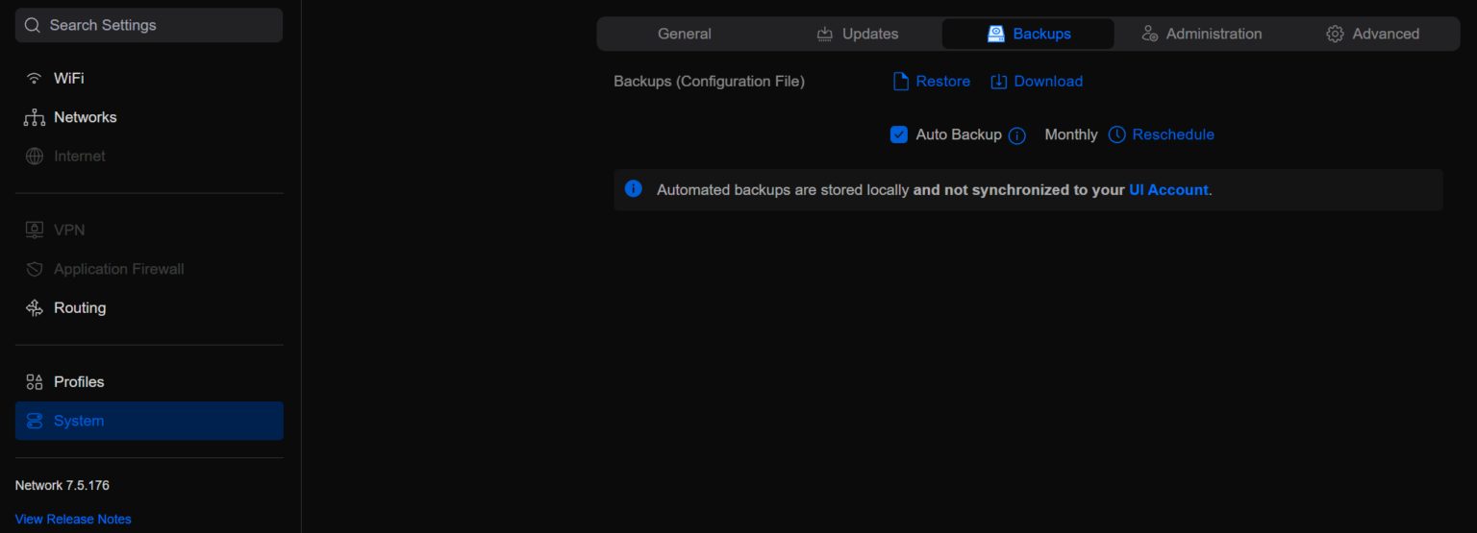The width and height of the screenshot is (1477, 533).
Task: Click the System icon in sidebar
Action: pos(35,422)
